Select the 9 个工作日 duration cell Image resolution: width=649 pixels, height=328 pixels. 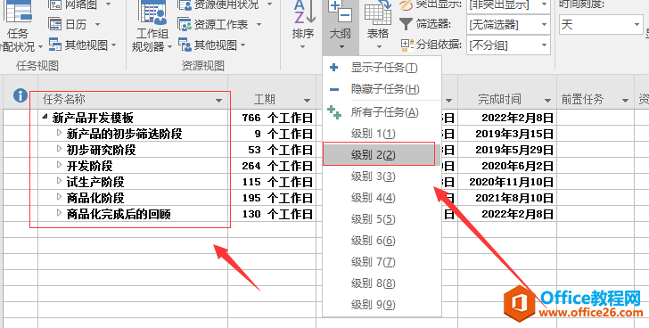tap(272, 134)
